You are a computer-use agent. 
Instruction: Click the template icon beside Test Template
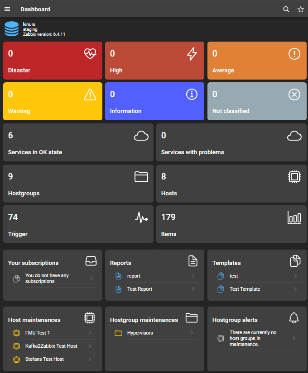tap(221, 289)
